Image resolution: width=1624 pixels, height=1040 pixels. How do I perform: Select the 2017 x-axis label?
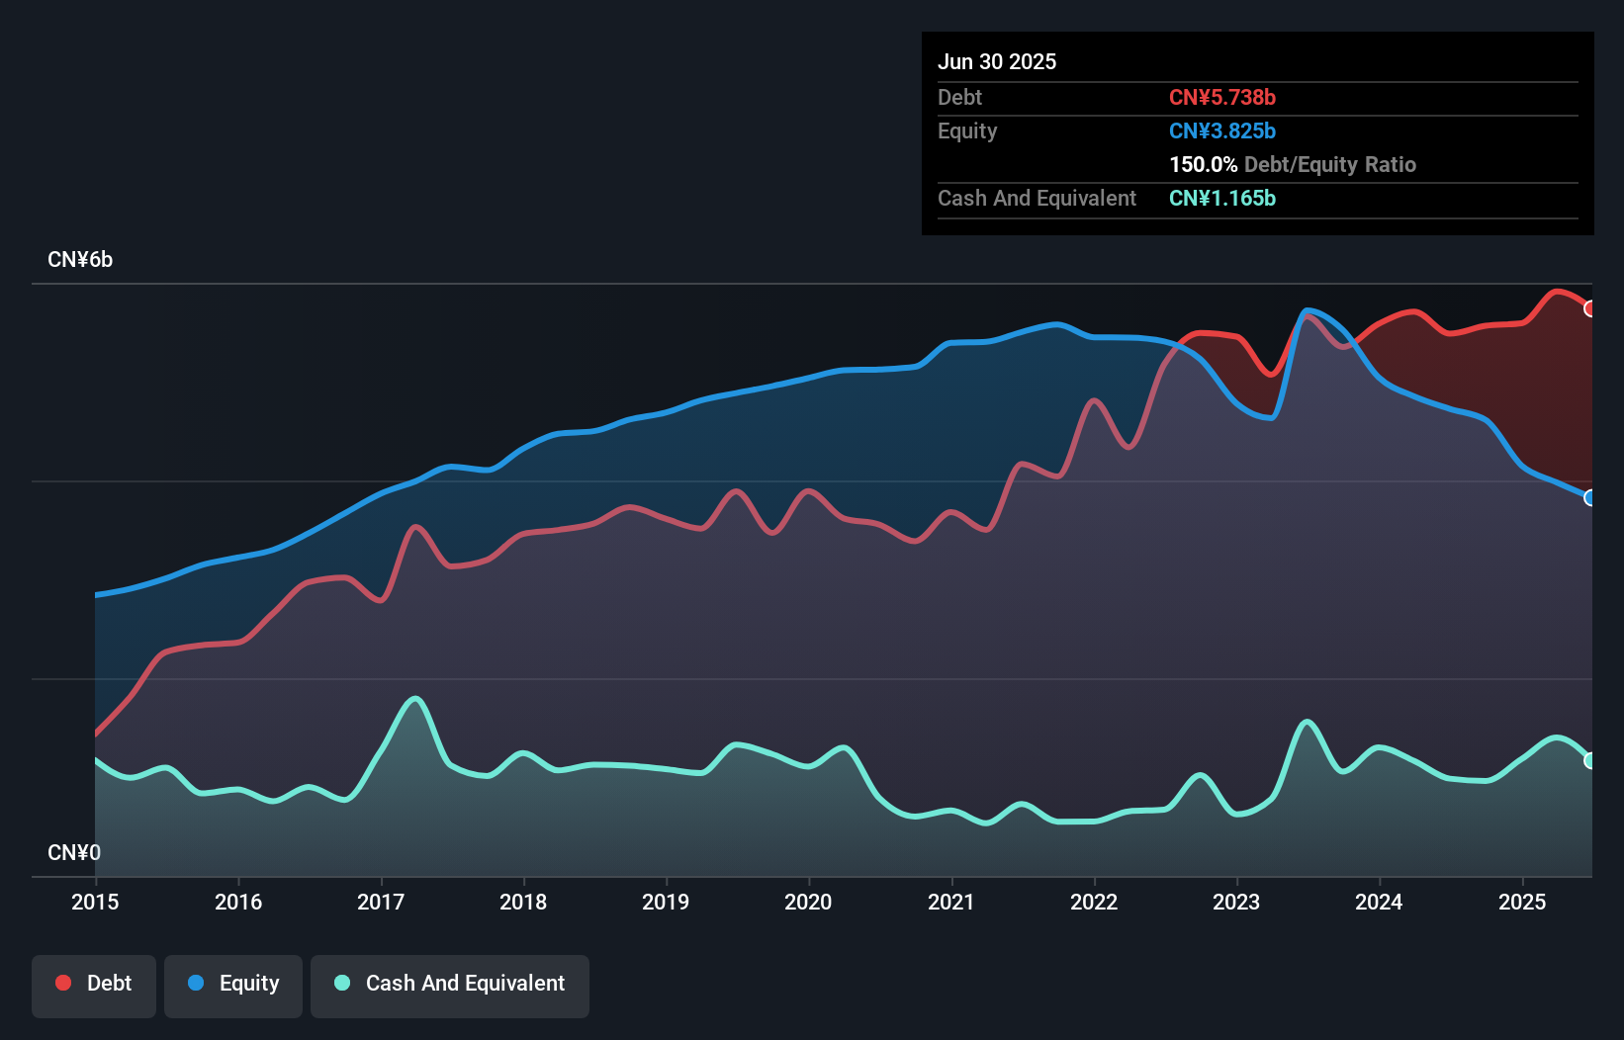tap(381, 902)
